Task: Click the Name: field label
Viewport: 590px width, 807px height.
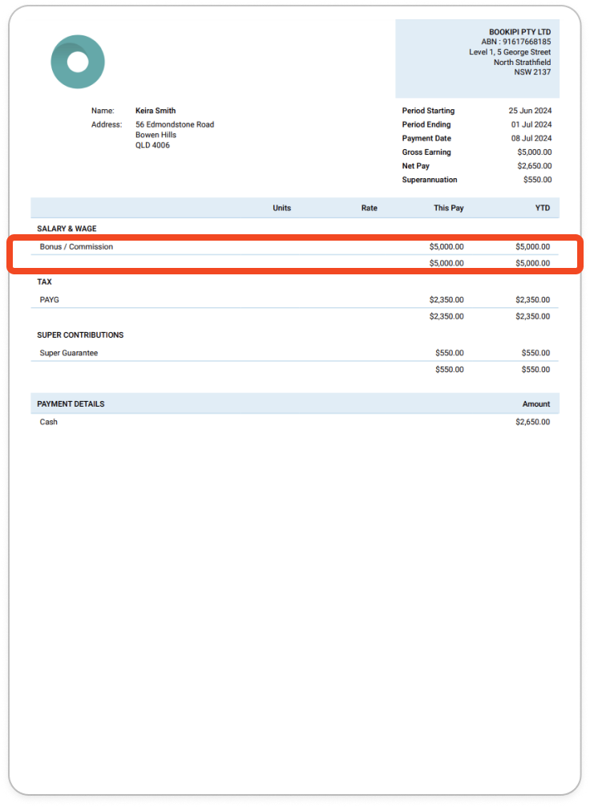Action: point(103,111)
